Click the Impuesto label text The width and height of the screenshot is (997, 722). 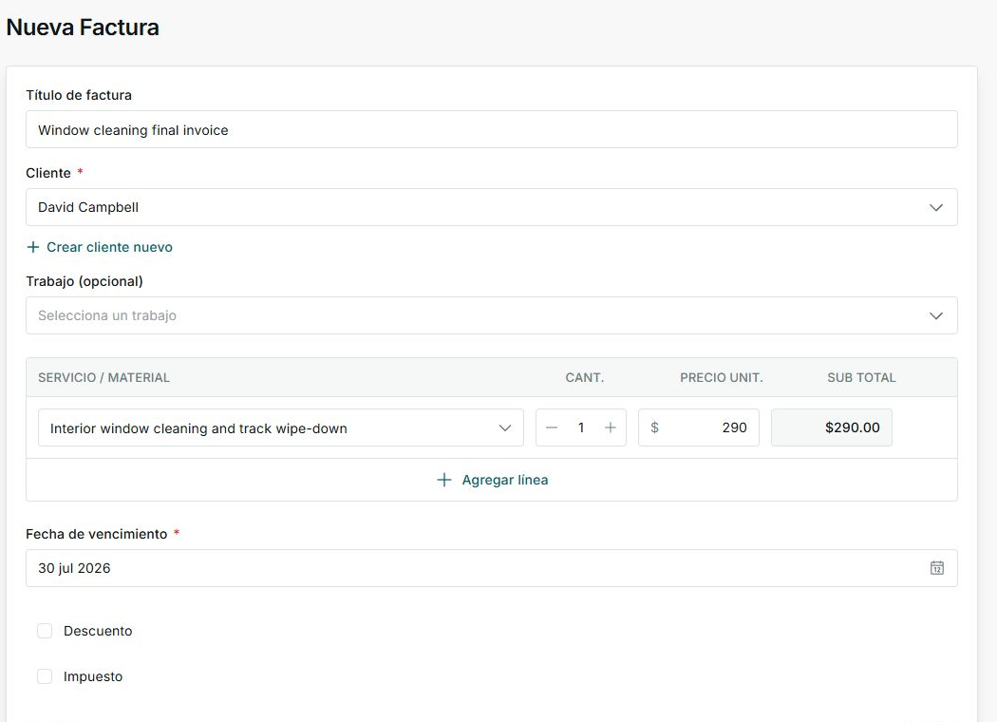93,676
